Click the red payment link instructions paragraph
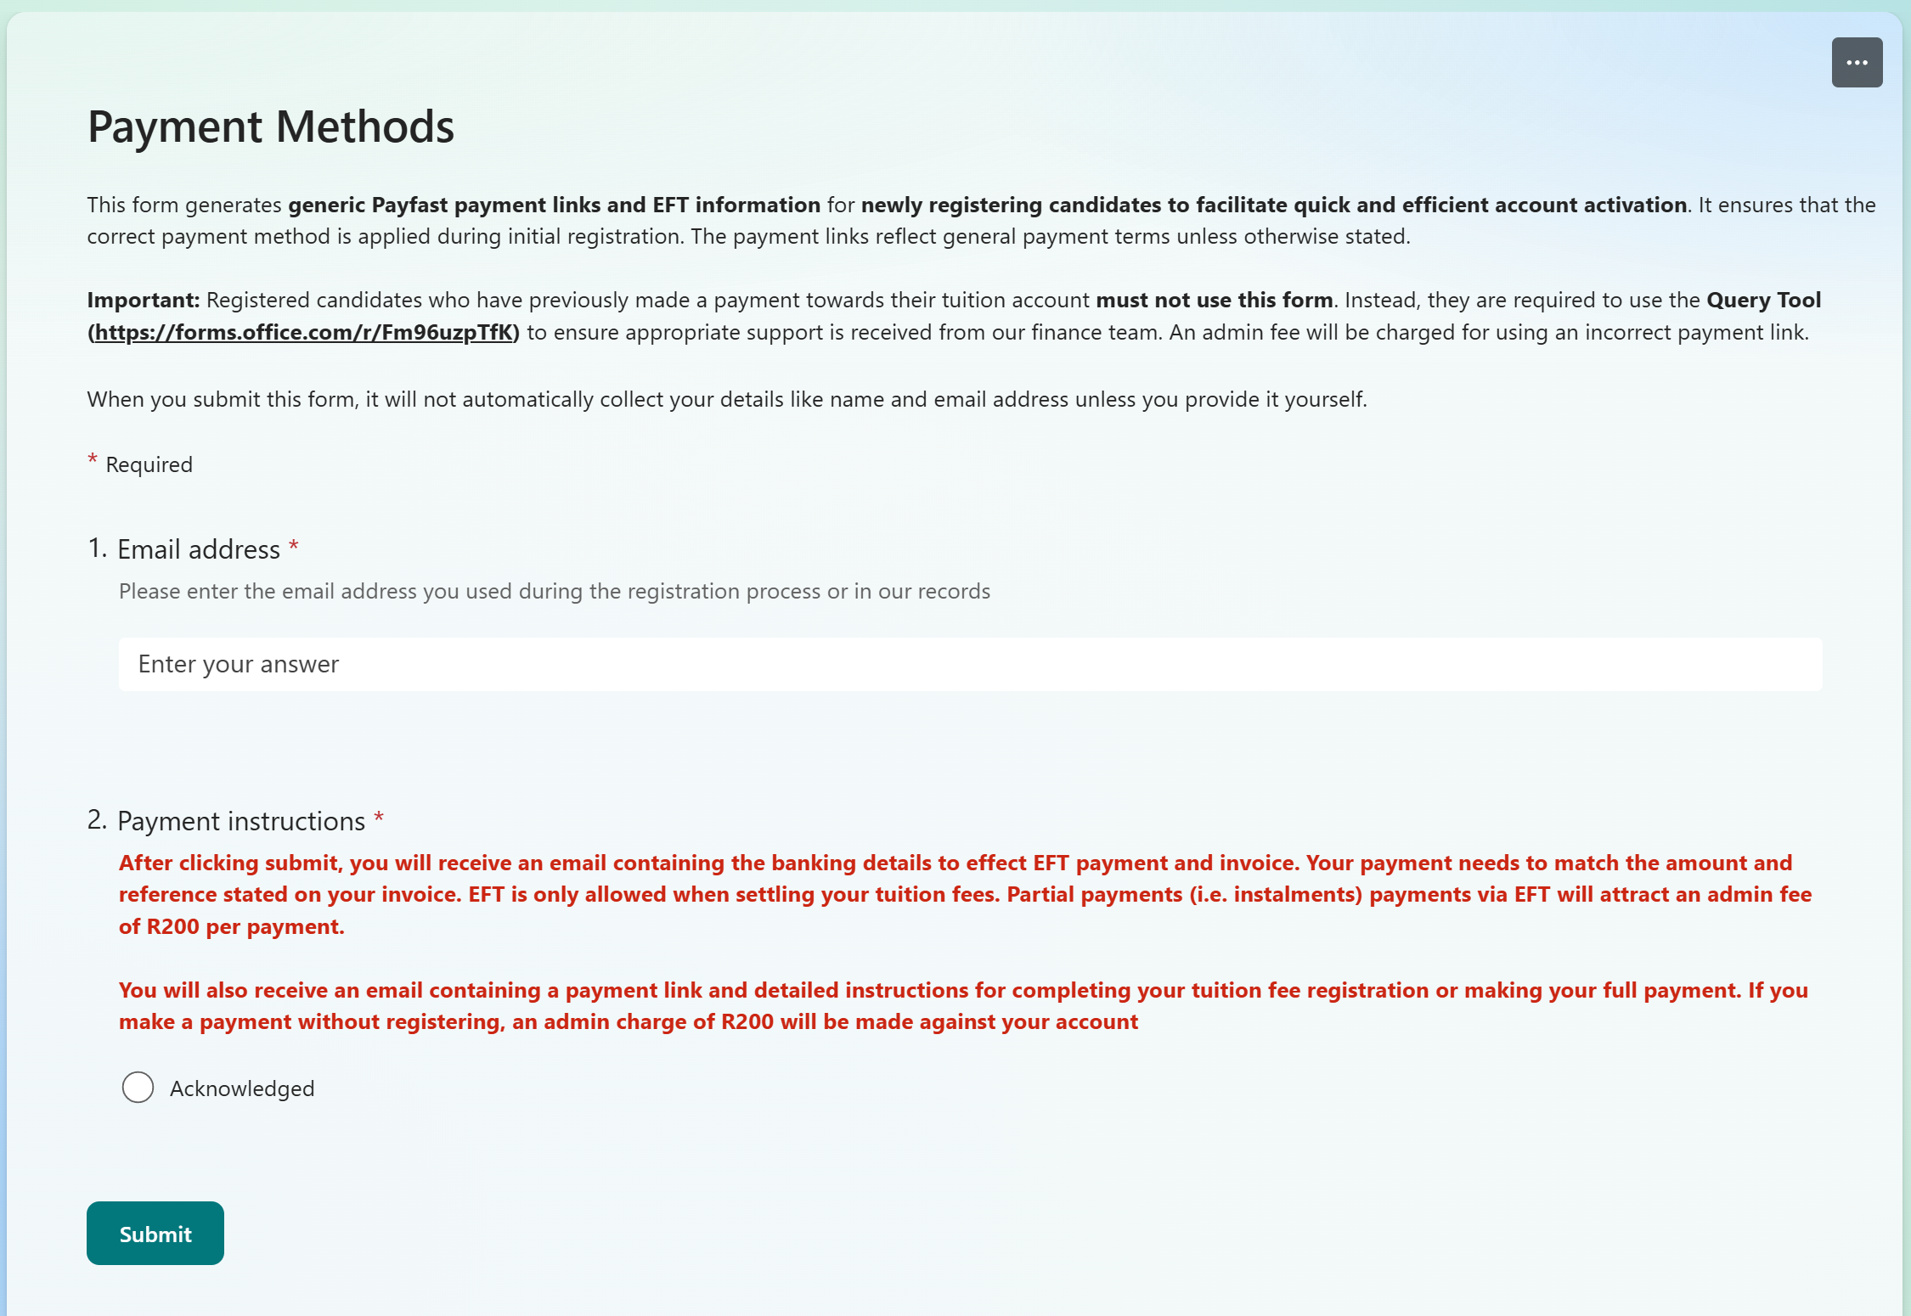Viewport: 1911px width, 1316px height. (x=963, y=1005)
